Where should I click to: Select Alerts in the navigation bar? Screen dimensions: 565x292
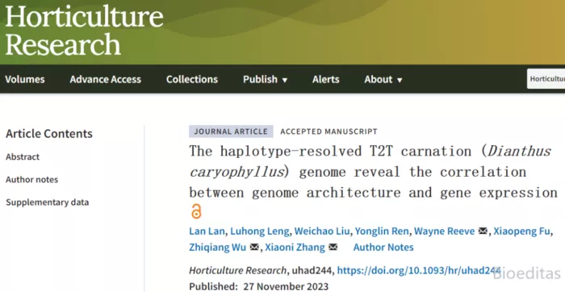coord(326,79)
